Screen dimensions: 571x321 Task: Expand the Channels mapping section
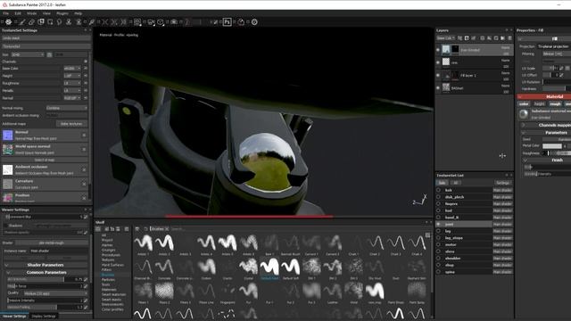click(x=524, y=125)
